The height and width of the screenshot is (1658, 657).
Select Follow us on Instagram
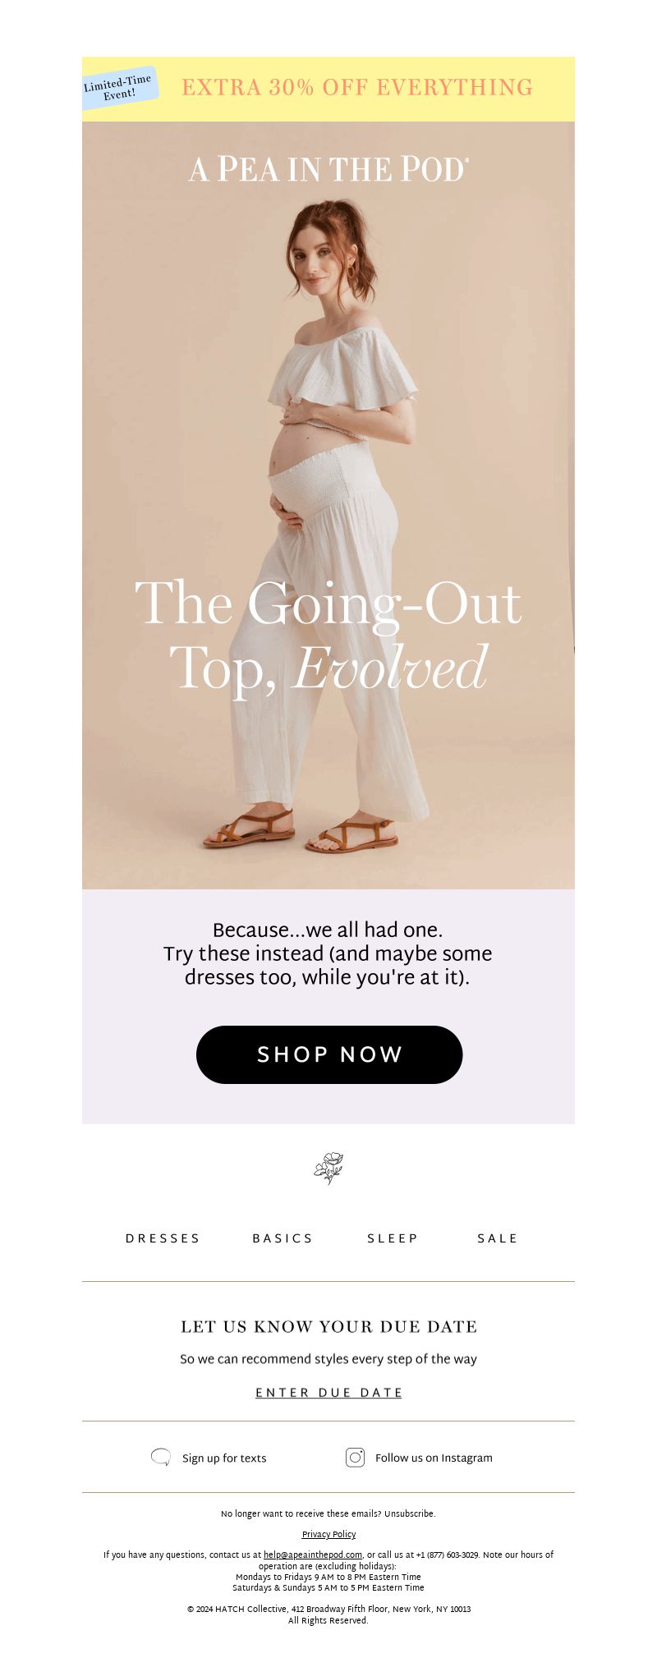pos(434,1458)
